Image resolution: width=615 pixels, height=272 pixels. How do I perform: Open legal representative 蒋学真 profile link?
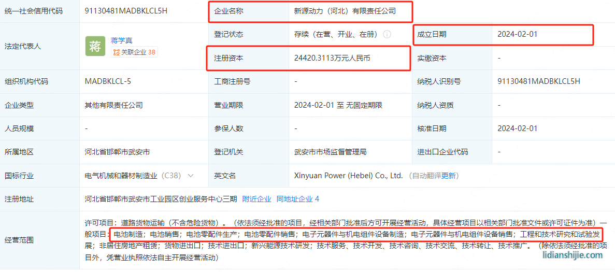(x=122, y=40)
